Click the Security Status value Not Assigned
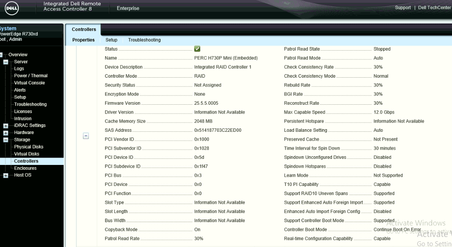The height and width of the screenshot is (247, 452). (x=208, y=85)
